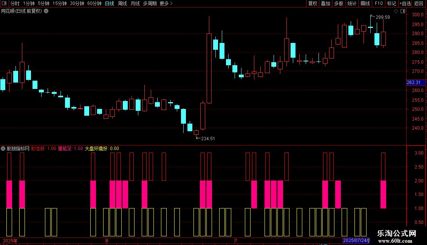427x245 pixels.
Task: Select the 60分钟 period
Action: tap(94, 3)
